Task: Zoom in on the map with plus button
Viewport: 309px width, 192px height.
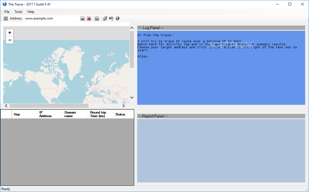Action: [x=10, y=33]
